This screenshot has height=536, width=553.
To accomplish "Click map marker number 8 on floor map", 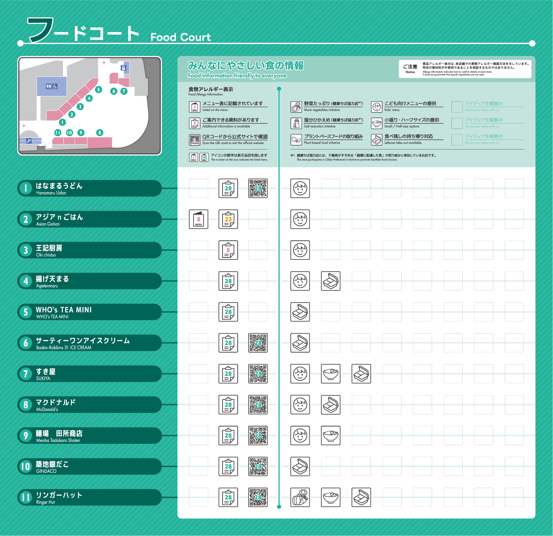I will point(100,133).
